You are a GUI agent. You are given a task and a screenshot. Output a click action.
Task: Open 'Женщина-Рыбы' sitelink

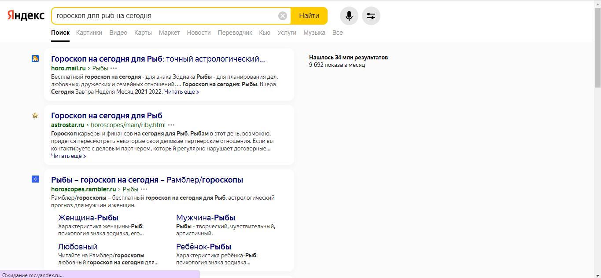point(88,218)
